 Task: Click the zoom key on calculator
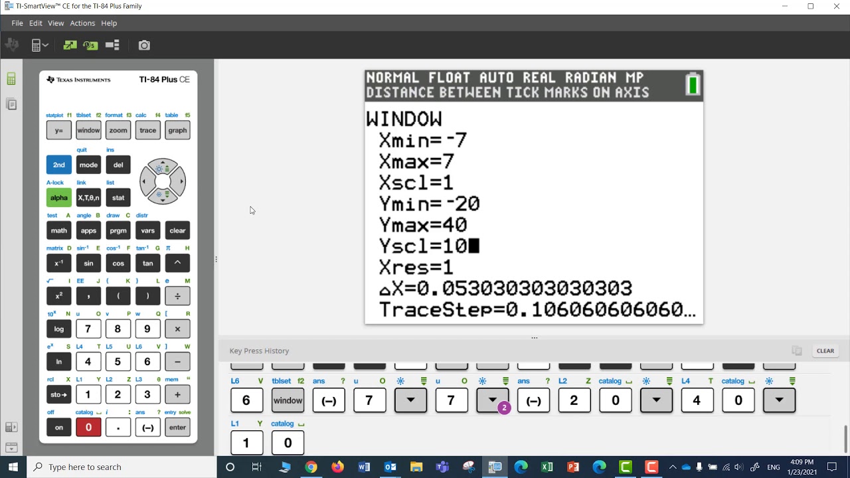(118, 130)
